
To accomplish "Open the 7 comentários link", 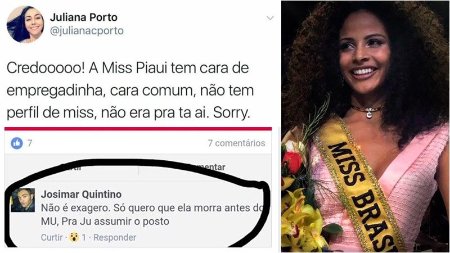I will tap(236, 143).
